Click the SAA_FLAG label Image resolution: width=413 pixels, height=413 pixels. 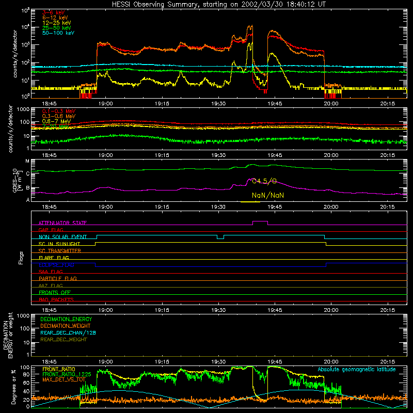pyautogui.click(x=51, y=272)
